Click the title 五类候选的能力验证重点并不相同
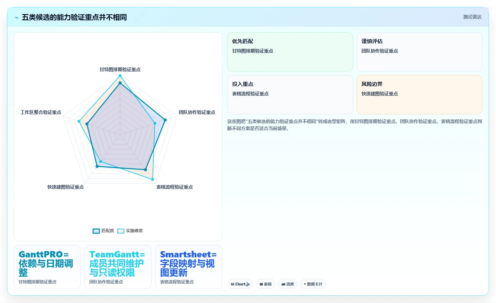The image size is (496, 303). tap(74, 18)
